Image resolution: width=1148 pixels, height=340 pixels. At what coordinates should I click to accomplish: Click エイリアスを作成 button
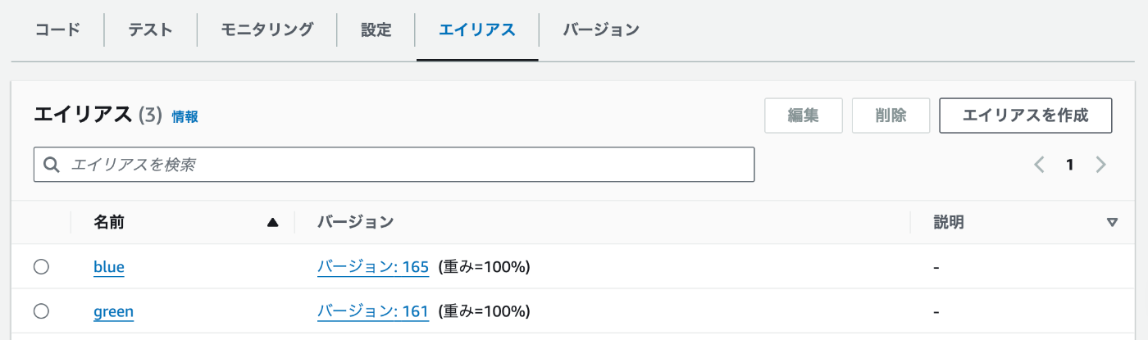(1025, 116)
